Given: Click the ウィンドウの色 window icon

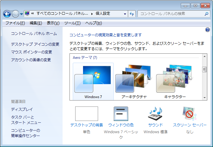Looking at the screenshot, I should [121, 113].
